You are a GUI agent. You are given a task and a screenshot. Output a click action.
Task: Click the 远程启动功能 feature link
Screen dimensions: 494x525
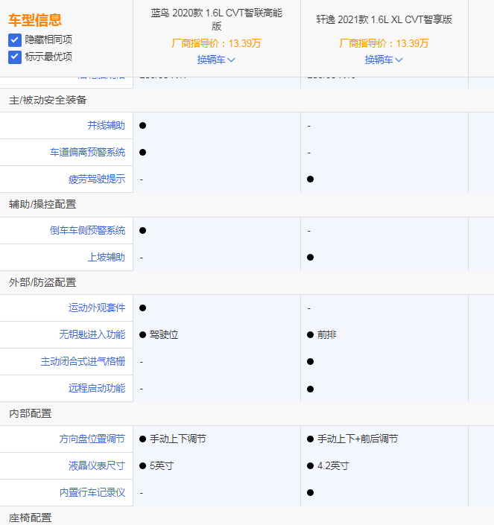tap(96, 389)
